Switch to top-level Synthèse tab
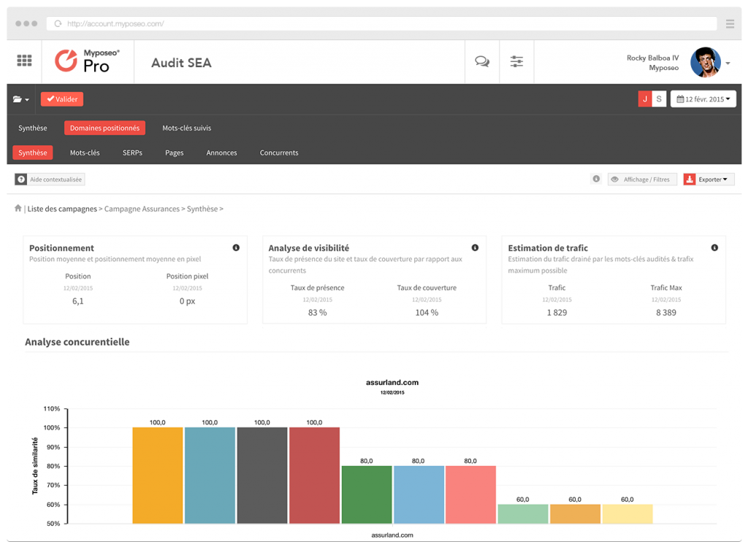748x547 pixels. [32, 128]
